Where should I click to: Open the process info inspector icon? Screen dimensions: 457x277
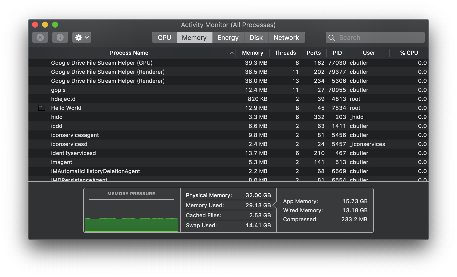60,37
